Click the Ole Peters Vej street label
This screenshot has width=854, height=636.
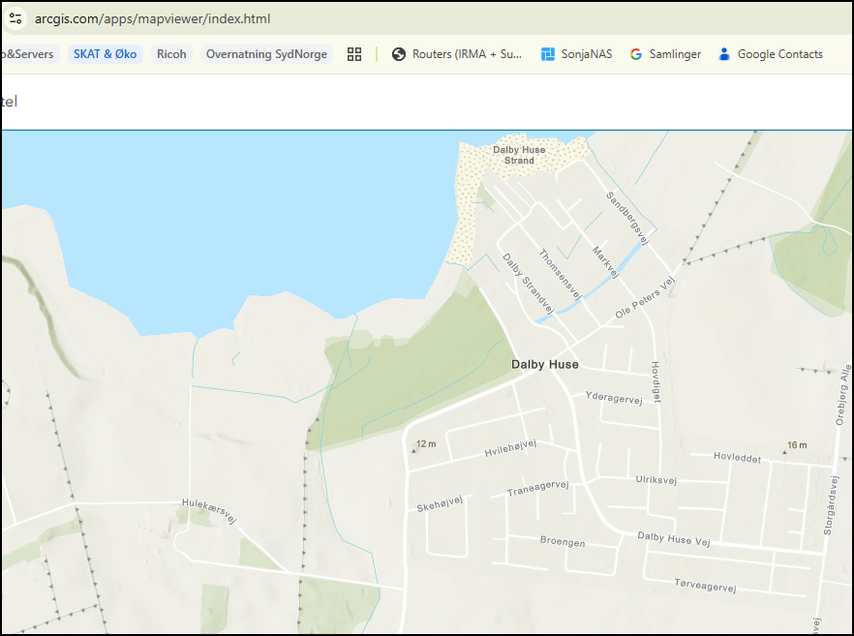click(x=644, y=300)
